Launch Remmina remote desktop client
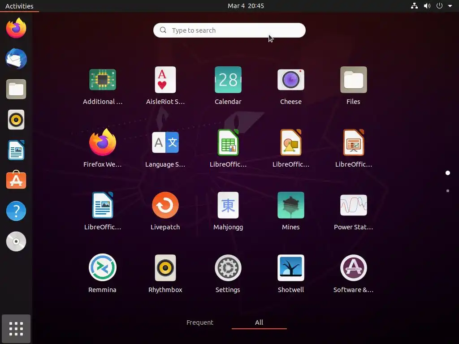Image resolution: width=459 pixels, height=344 pixels. [x=103, y=268]
